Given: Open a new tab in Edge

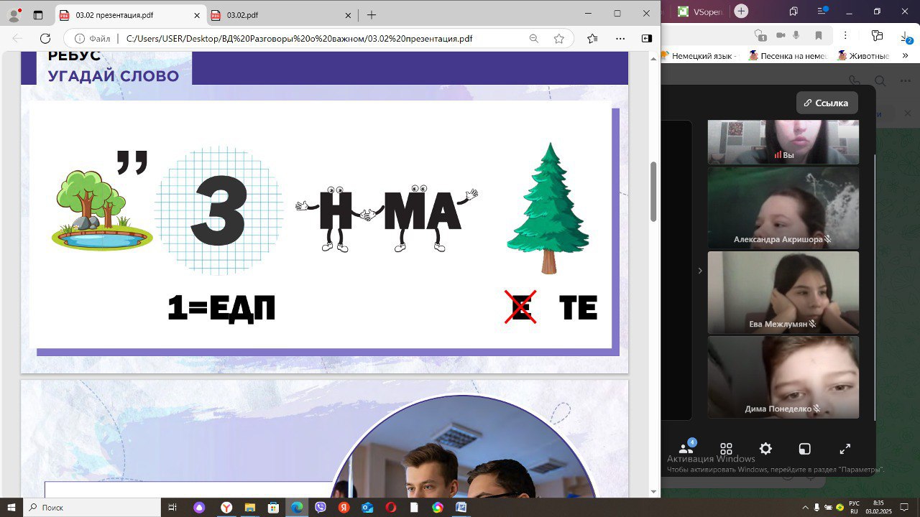Looking at the screenshot, I should 372,15.
